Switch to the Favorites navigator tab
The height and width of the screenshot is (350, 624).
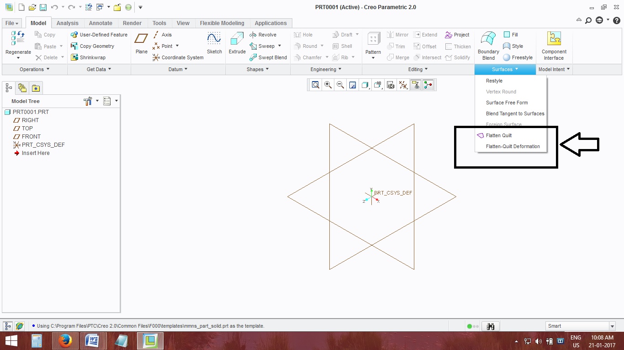(x=36, y=87)
